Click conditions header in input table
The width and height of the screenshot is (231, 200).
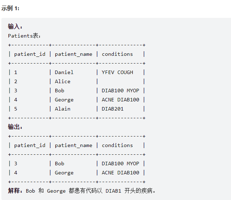coord(117,54)
